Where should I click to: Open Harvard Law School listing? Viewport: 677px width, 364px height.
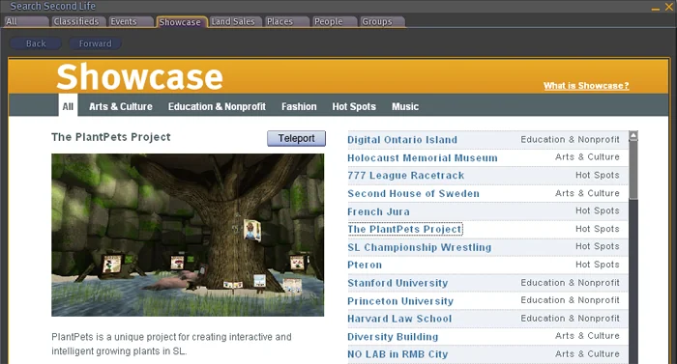click(399, 319)
